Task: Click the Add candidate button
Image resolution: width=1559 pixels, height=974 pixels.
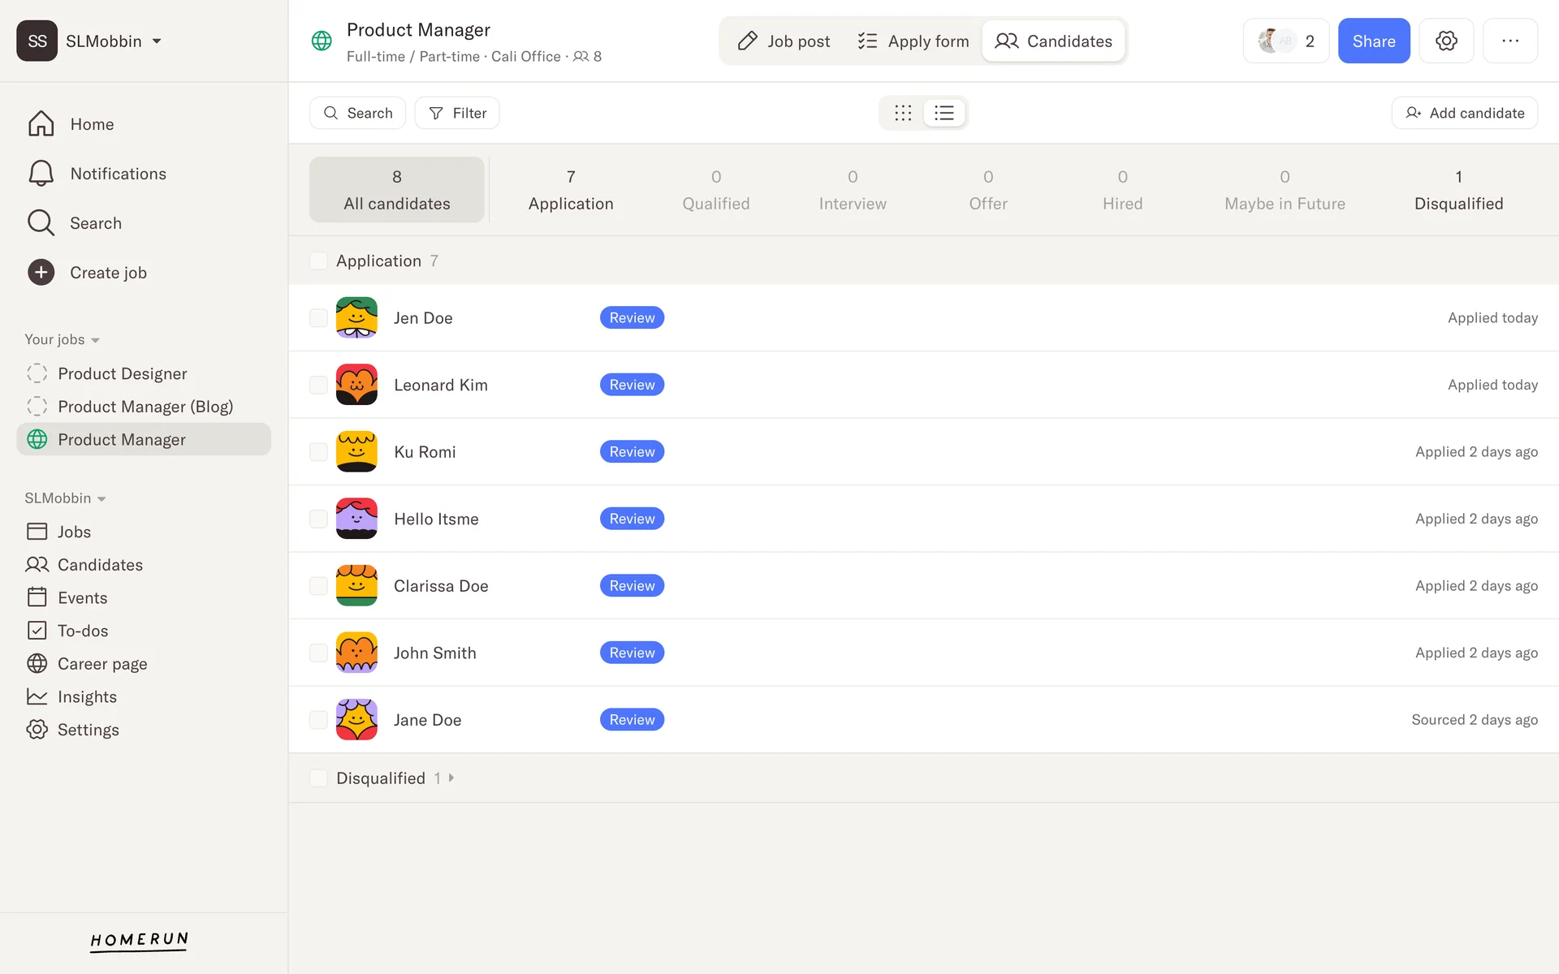Action: pos(1464,113)
